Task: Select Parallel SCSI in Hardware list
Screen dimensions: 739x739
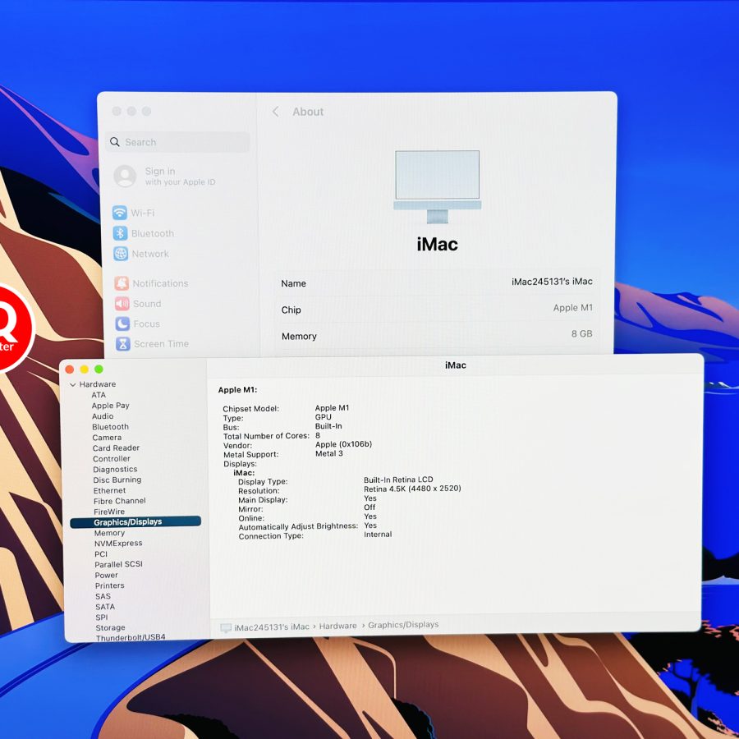Action: click(118, 565)
